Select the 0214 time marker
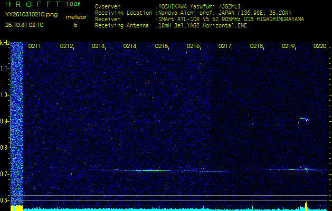332x211 pixels. click(130, 46)
